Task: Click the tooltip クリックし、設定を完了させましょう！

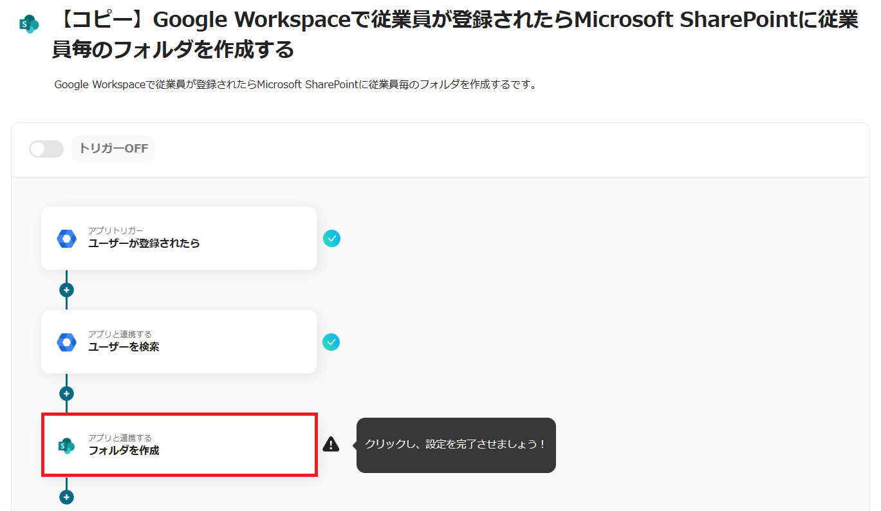Action: click(x=456, y=445)
